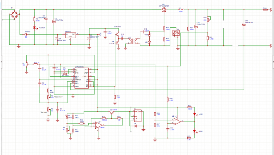
Task: Select the D1 bridge rectifier symbol
Action: [14, 15]
